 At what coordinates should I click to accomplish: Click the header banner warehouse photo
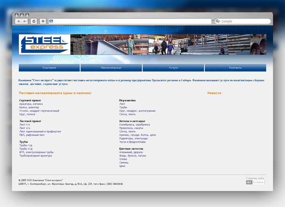(168, 44)
